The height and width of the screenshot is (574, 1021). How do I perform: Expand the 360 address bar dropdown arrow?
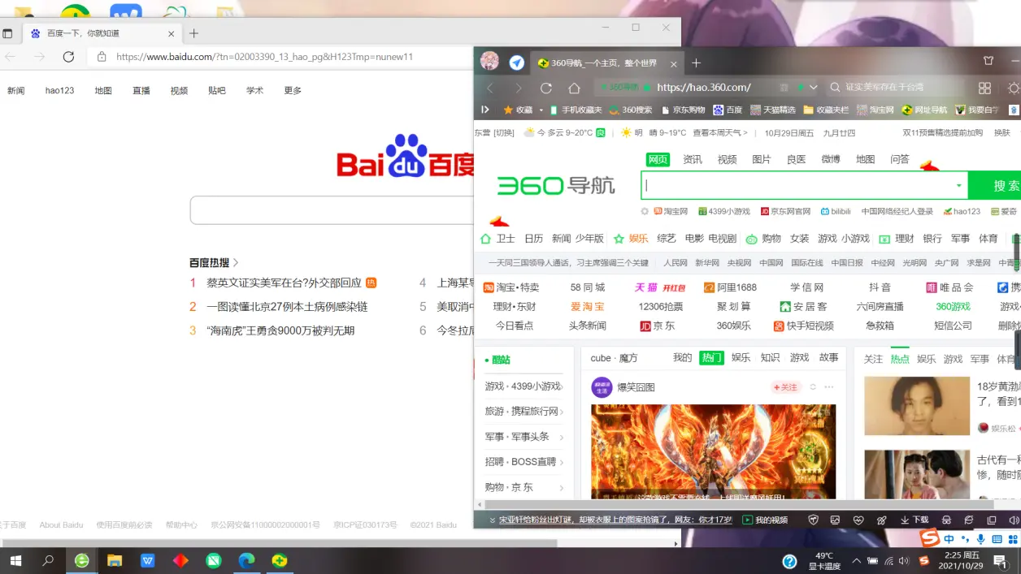click(x=813, y=88)
